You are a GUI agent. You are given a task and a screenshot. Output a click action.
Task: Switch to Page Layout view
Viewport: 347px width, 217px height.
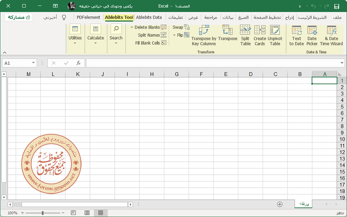click(x=87, y=213)
